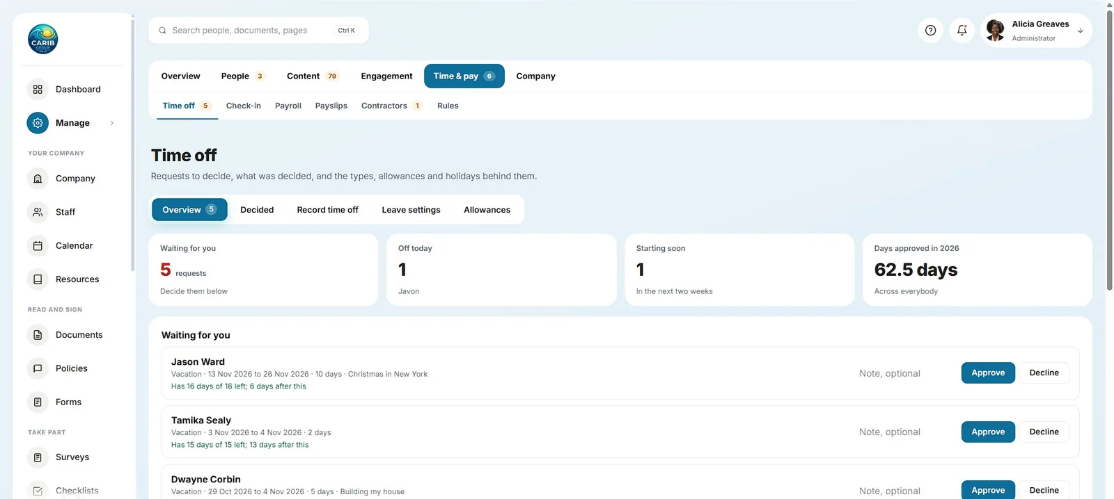Switch to the People tab

[x=242, y=76]
